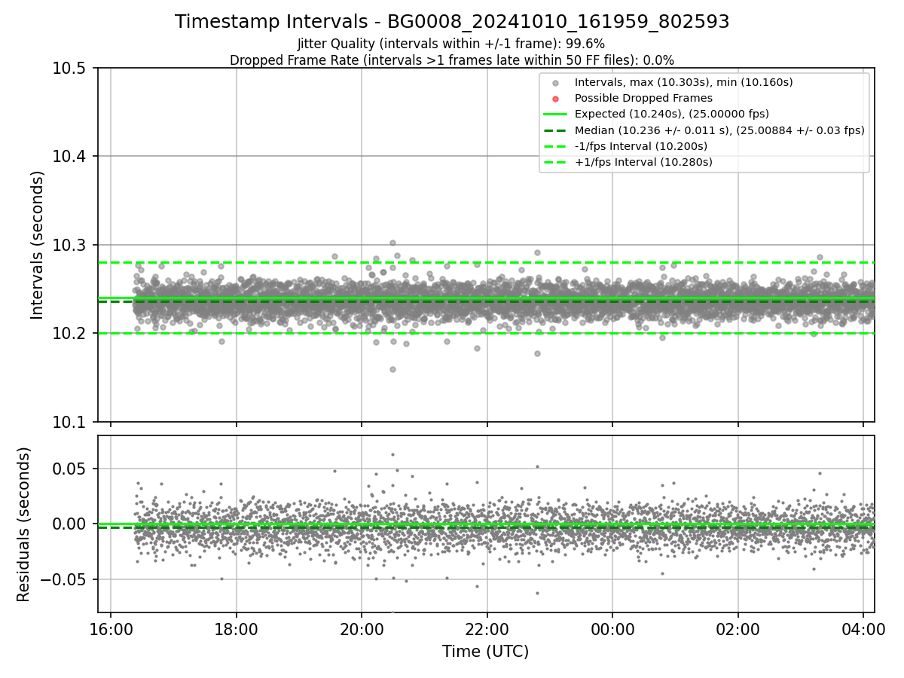
Task: Click the 18:00 time tick label
Action: 237,628
